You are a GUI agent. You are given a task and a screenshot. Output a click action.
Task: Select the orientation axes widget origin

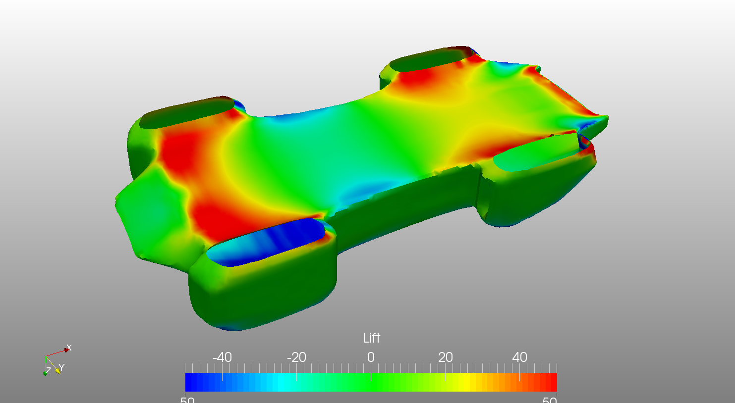(x=46, y=356)
